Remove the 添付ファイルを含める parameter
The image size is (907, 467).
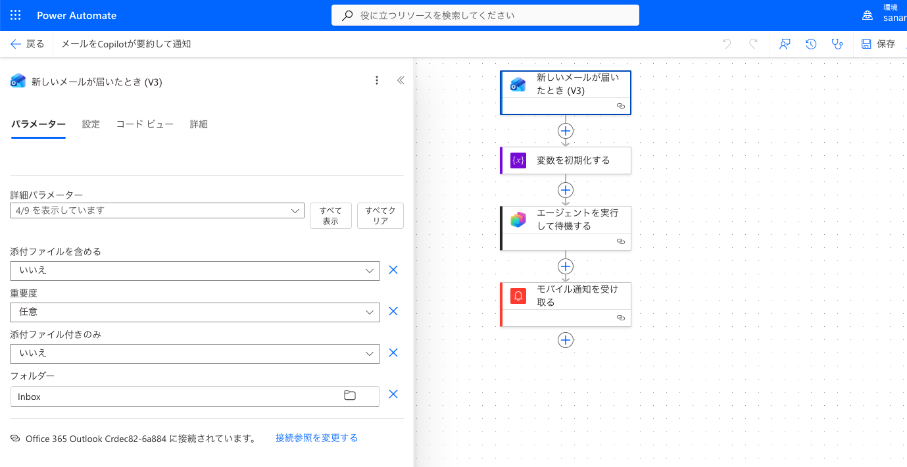pos(393,270)
